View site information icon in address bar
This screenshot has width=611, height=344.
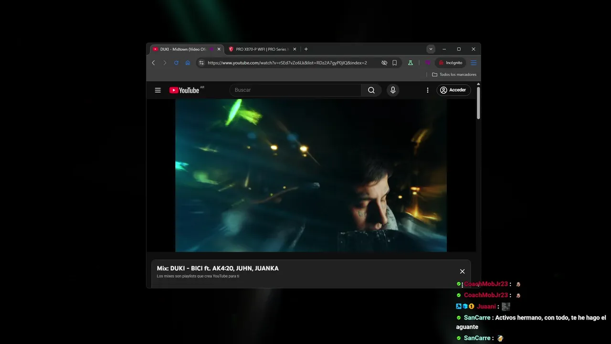click(201, 63)
